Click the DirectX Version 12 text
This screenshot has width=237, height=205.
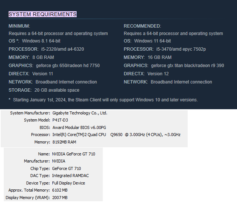(x=158, y=74)
